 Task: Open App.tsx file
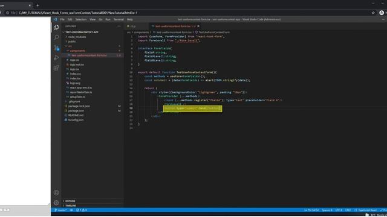click(x=74, y=69)
